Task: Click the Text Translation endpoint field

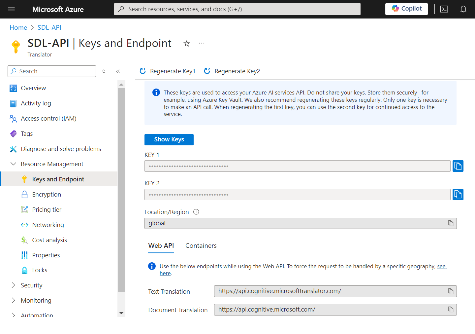Action: pos(335,291)
